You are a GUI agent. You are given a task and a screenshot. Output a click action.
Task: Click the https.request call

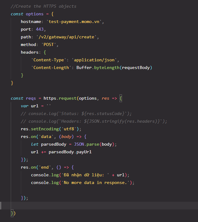pyautogui.click(x=60, y=98)
